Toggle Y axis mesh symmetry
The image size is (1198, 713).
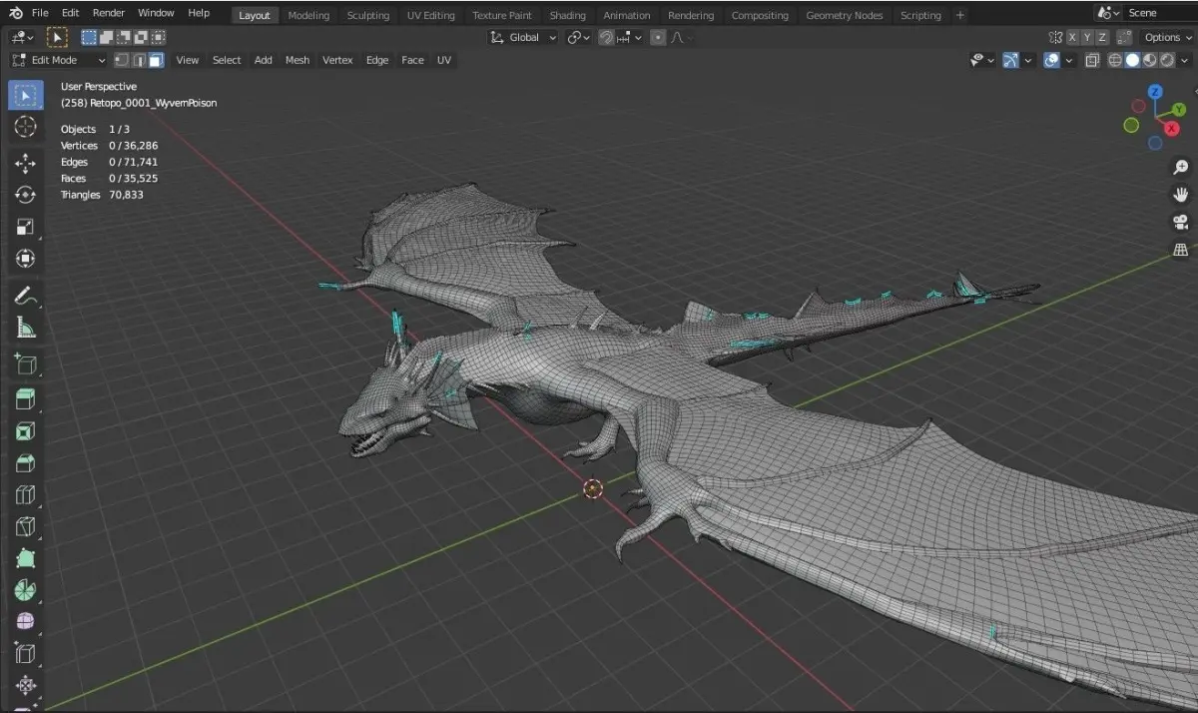coord(1087,37)
